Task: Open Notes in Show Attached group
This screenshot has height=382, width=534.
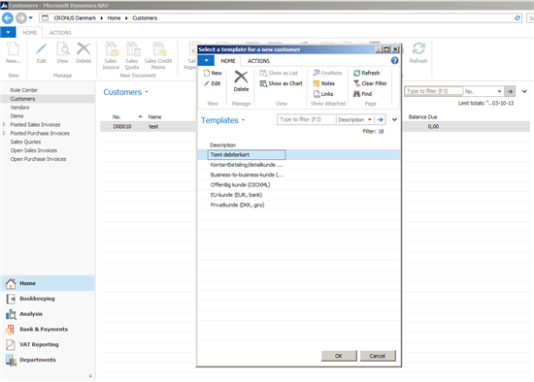Action: click(324, 83)
